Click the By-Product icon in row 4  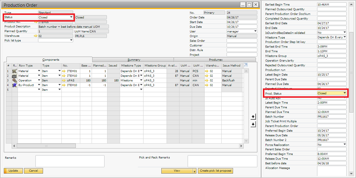[x=14, y=85]
